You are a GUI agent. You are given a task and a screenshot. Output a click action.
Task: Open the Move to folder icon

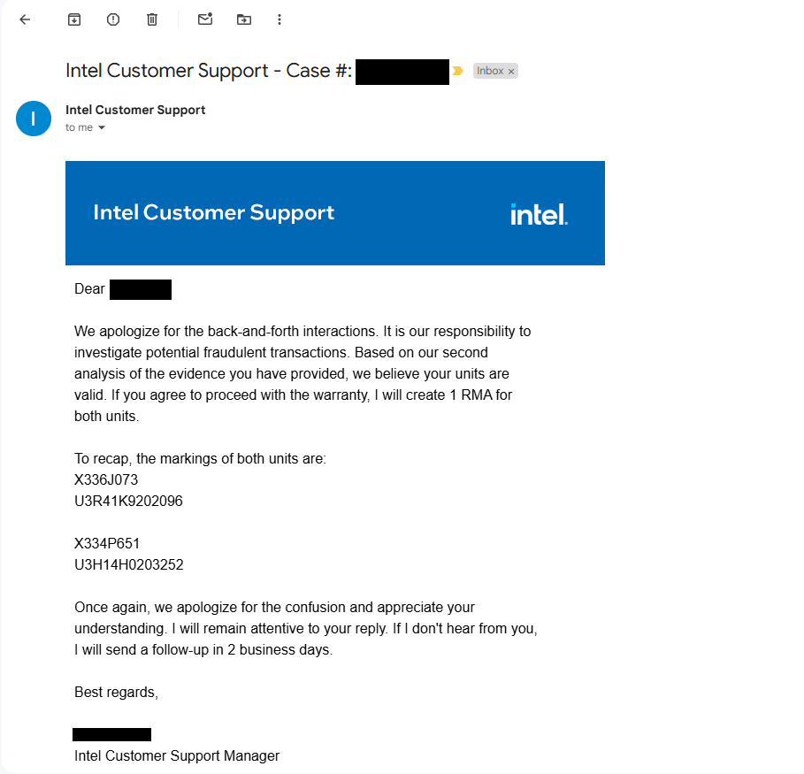coord(244,19)
